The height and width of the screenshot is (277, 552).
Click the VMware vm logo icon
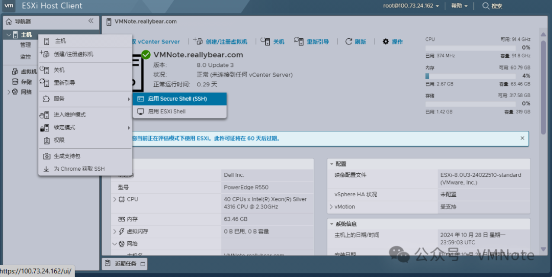9,6
